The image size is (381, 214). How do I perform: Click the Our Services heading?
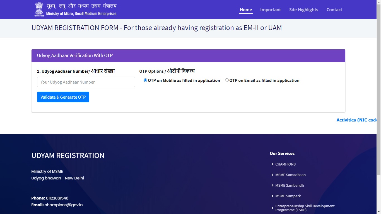coord(282,153)
